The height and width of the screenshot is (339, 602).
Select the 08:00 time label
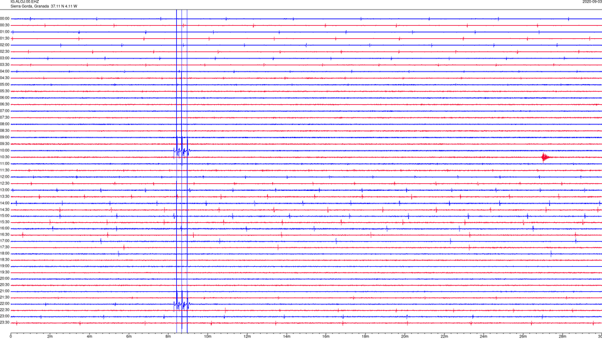[5, 124]
